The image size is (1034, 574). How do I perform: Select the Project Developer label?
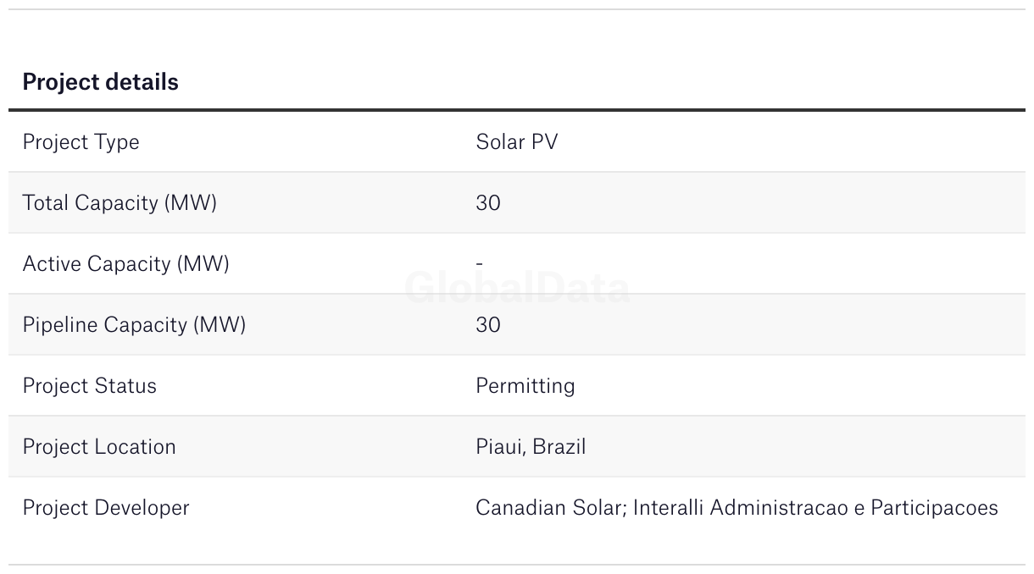coord(106,508)
